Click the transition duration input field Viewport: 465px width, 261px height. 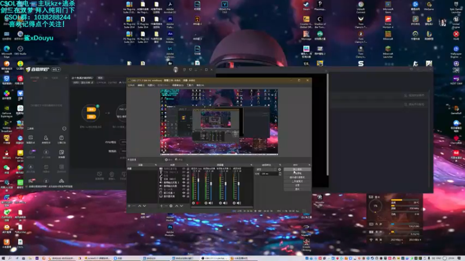pos(269,173)
